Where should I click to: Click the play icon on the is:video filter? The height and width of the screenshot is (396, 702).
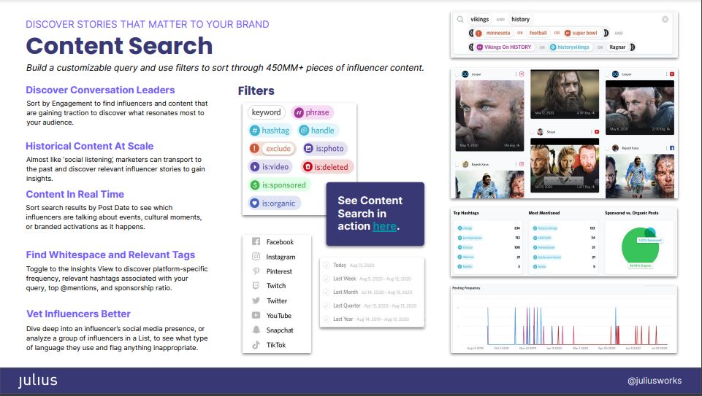click(255, 167)
